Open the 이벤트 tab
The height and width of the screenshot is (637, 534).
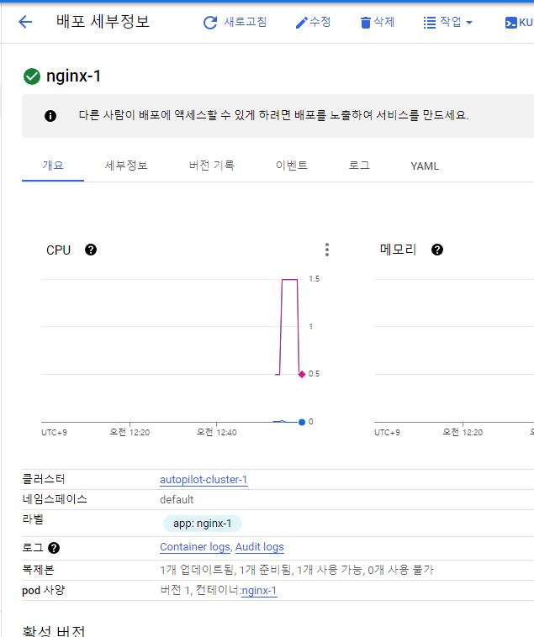(292, 166)
